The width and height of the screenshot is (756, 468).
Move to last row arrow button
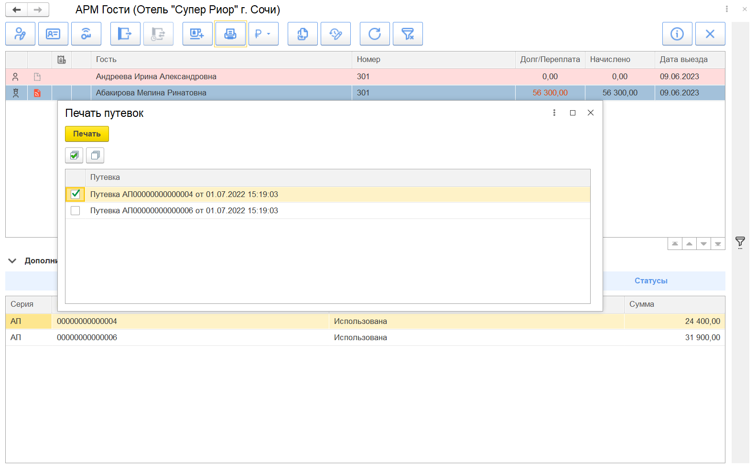pos(718,244)
